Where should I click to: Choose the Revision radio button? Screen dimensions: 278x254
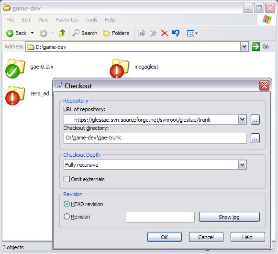click(67, 217)
